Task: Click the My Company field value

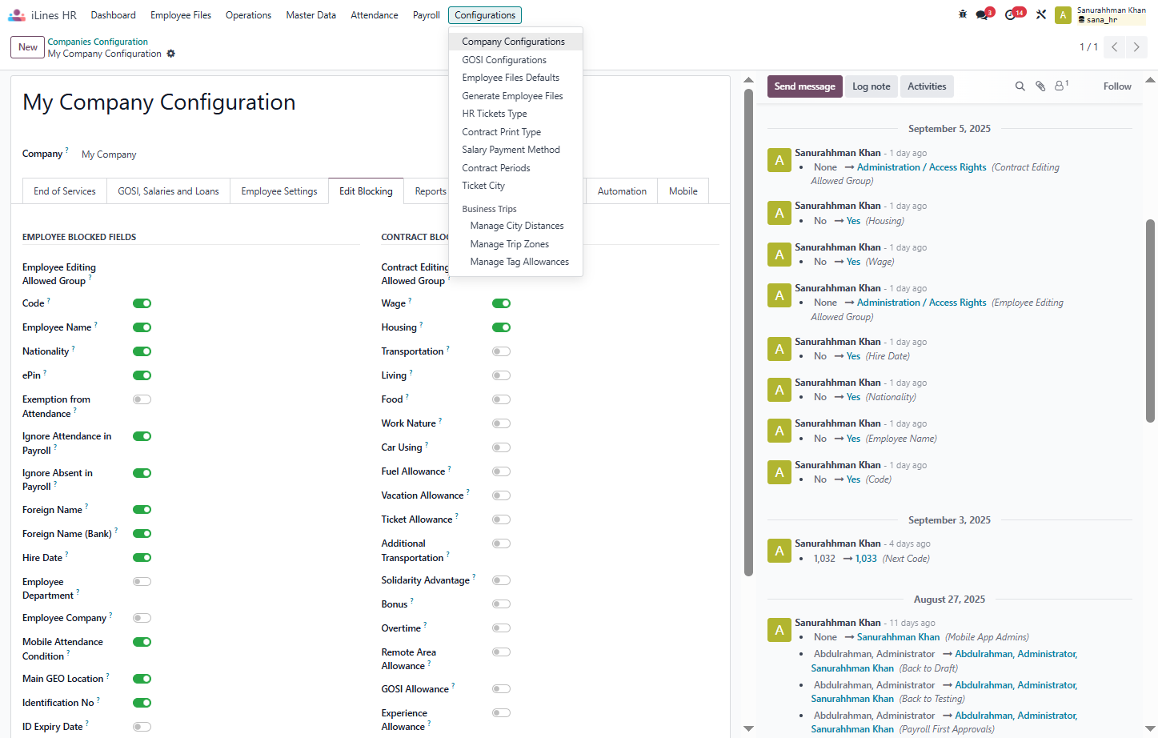Action: tap(109, 154)
